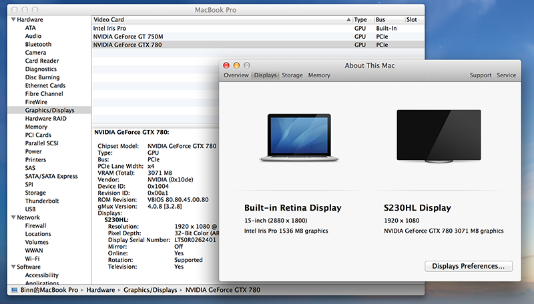Open the Service link
The width and height of the screenshot is (534, 304).
pyautogui.click(x=506, y=75)
